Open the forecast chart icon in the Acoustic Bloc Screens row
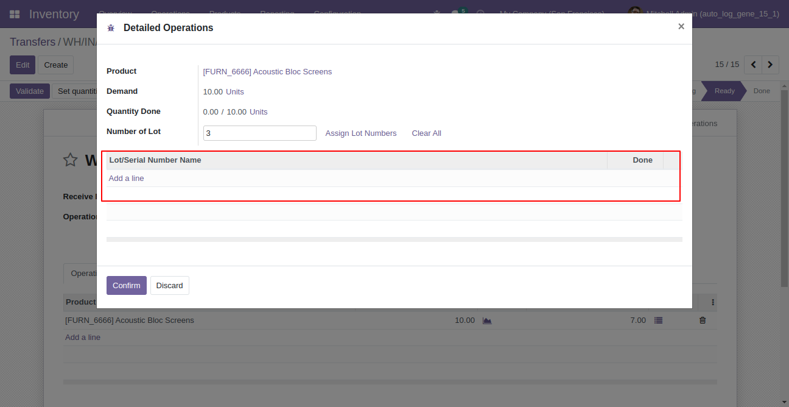789x407 pixels. coord(487,320)
